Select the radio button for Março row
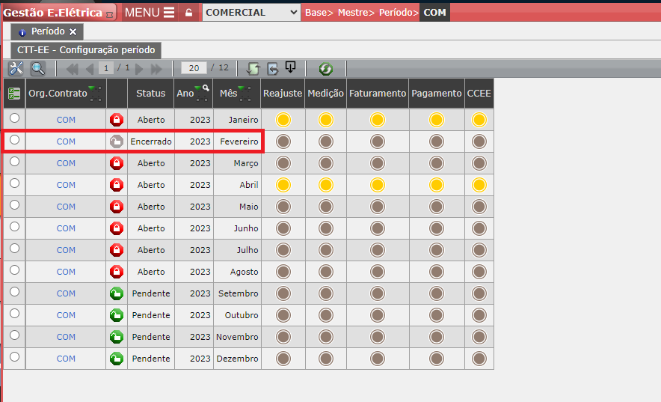661x402 pixels. pyautogui.click(x=14, y=162)
